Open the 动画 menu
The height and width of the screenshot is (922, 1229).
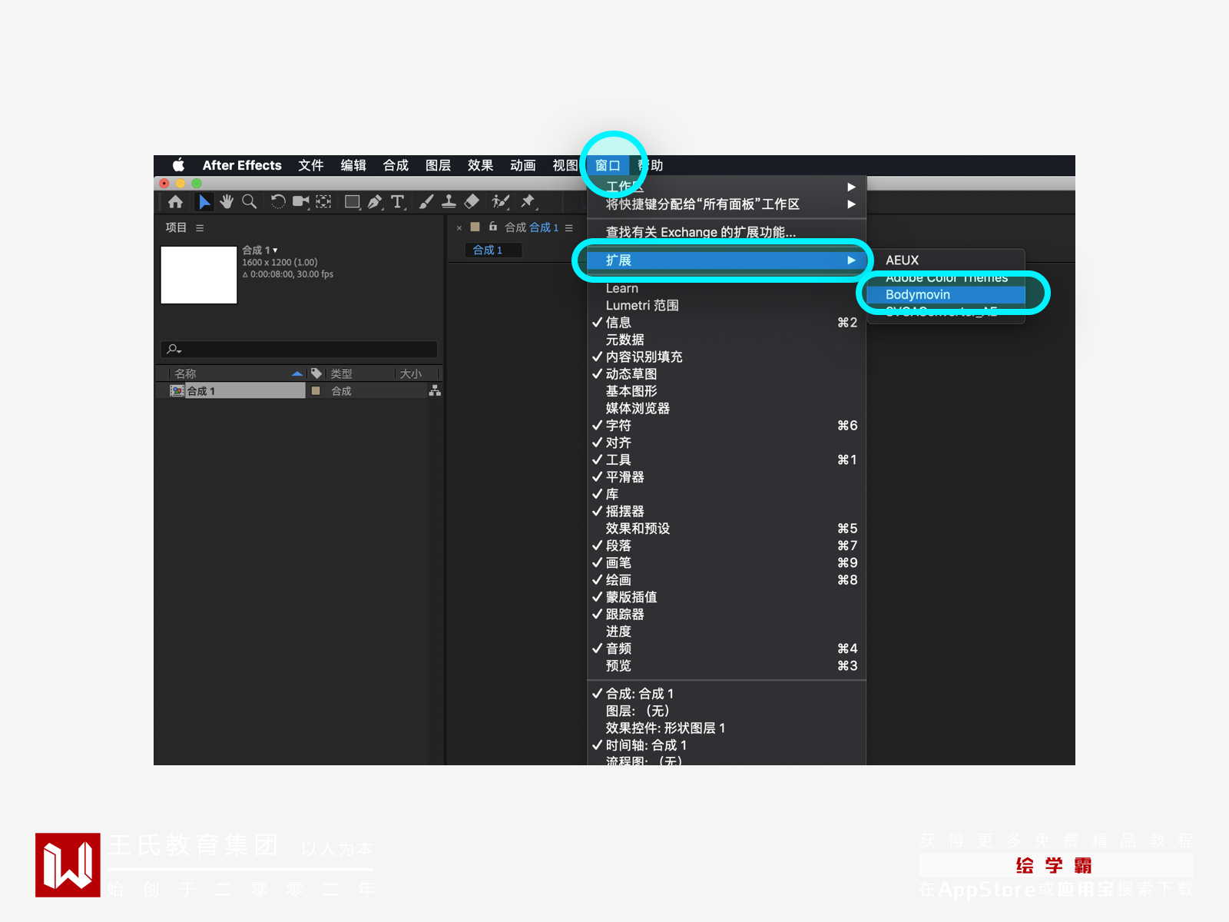tap(522, 165)
